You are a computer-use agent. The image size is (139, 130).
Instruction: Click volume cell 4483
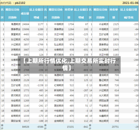[x=26, y=34]
